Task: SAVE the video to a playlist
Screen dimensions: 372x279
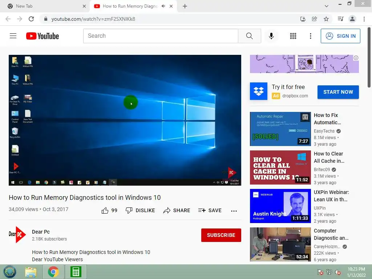Action: click(x=210, y=210)
